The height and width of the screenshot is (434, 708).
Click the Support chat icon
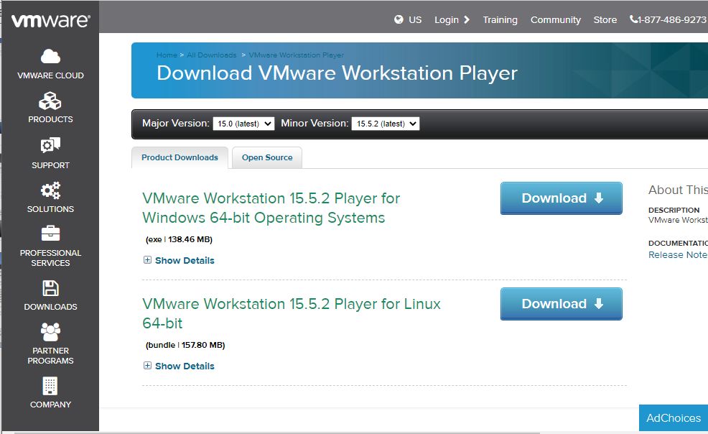point(50,146)
